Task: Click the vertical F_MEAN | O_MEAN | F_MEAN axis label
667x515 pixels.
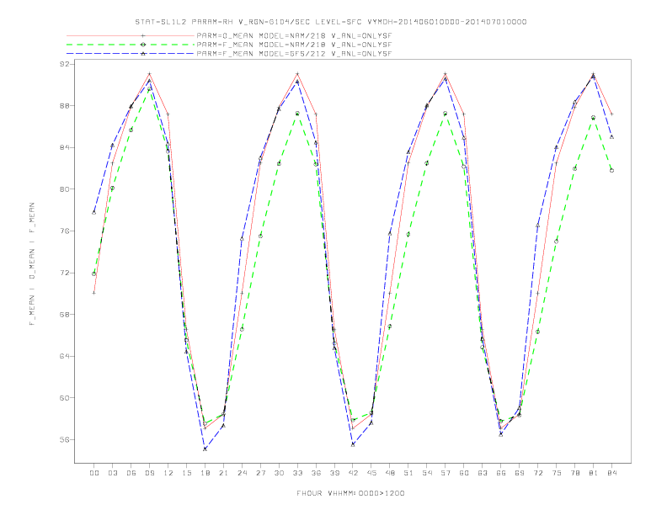Action: pyautogui.click(x=32, y=264)
